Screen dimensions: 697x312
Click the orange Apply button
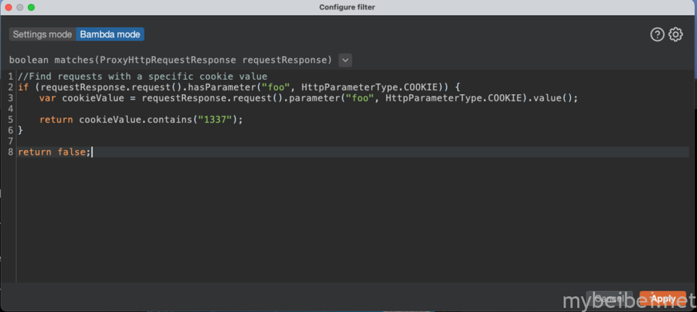662,298
